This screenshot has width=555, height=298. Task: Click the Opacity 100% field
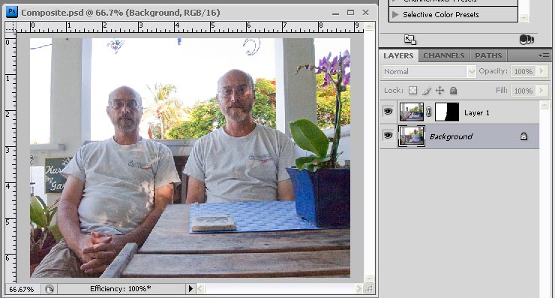point(523,71)
